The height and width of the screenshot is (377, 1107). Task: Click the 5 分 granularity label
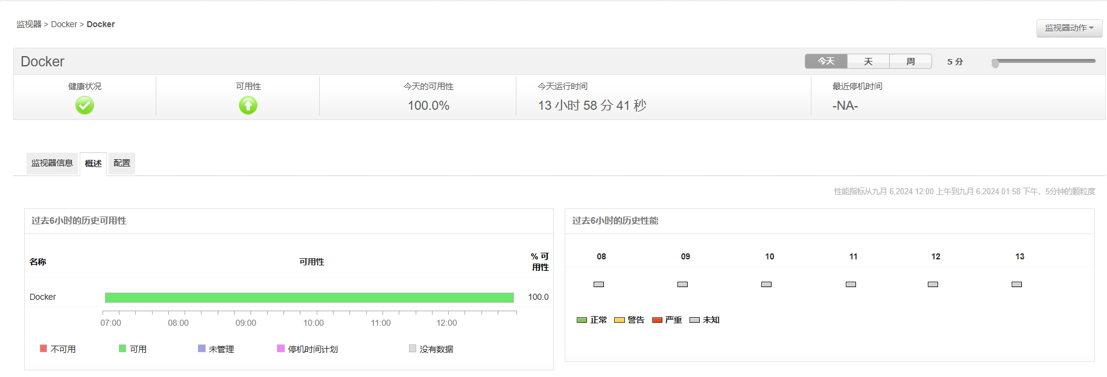click(x=955, y=62)
